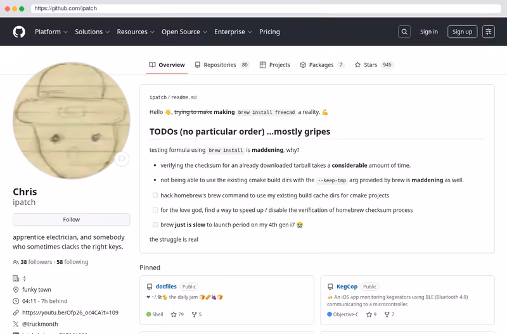Screen dimensions: 507x334
Task: Click the followers people icon
Action: (15, 262)
